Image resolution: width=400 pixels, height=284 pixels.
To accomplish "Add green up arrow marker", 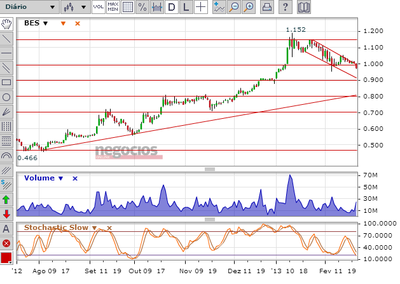I will click(6, 199).
